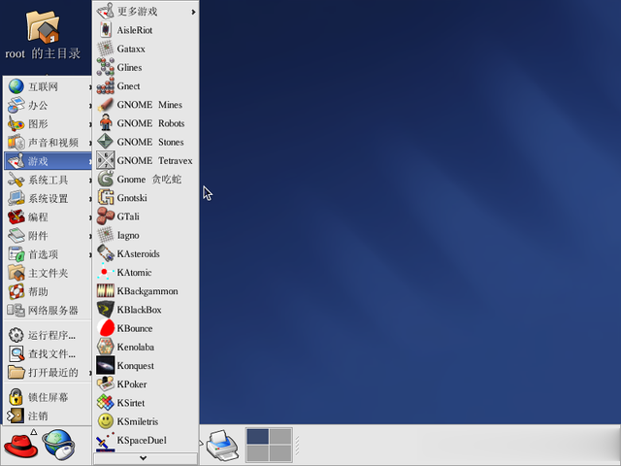This screenshot has height=466, width=621.
Task: Switch to the top-right workspace
Action: point(280,436)
